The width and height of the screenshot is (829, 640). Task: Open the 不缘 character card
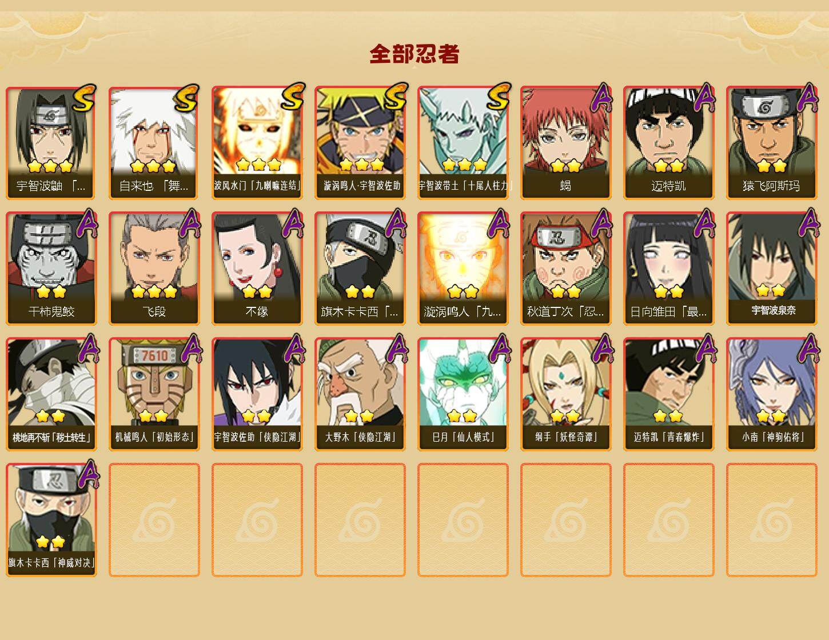click(x=257, y=269)
